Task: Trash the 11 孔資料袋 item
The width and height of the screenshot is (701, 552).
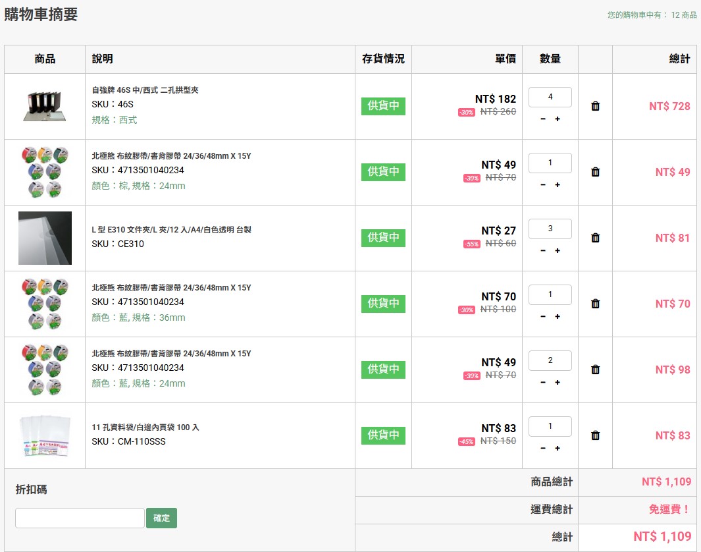Action: point(595,435)
